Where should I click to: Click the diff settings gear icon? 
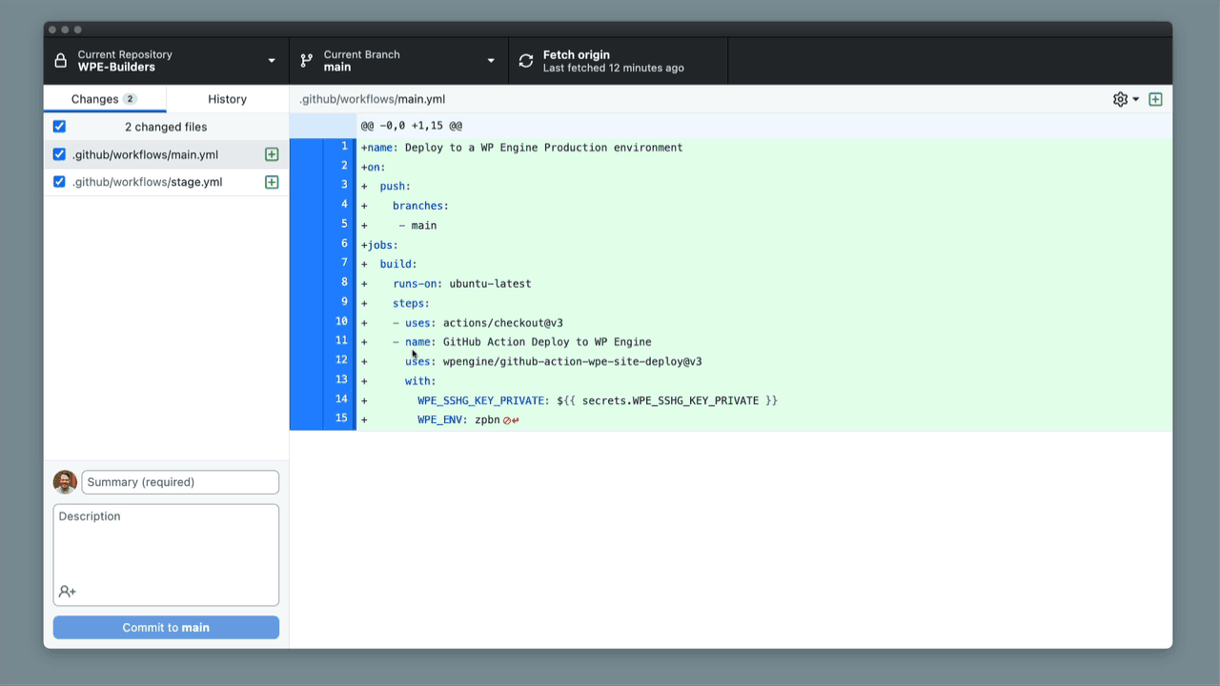(x=1120, y=99)
